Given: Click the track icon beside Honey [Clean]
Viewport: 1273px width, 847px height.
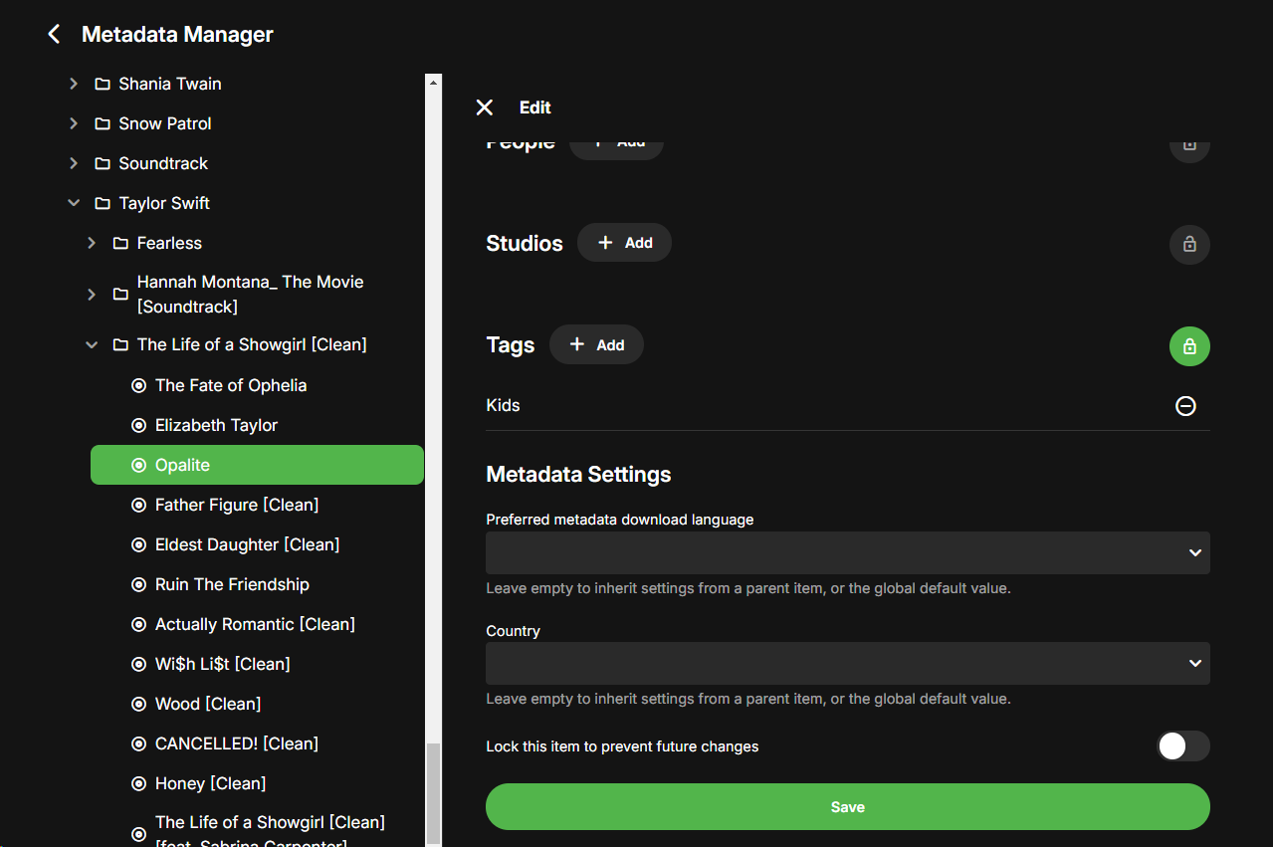Looking at the screenshot, I should coord(139,783).
